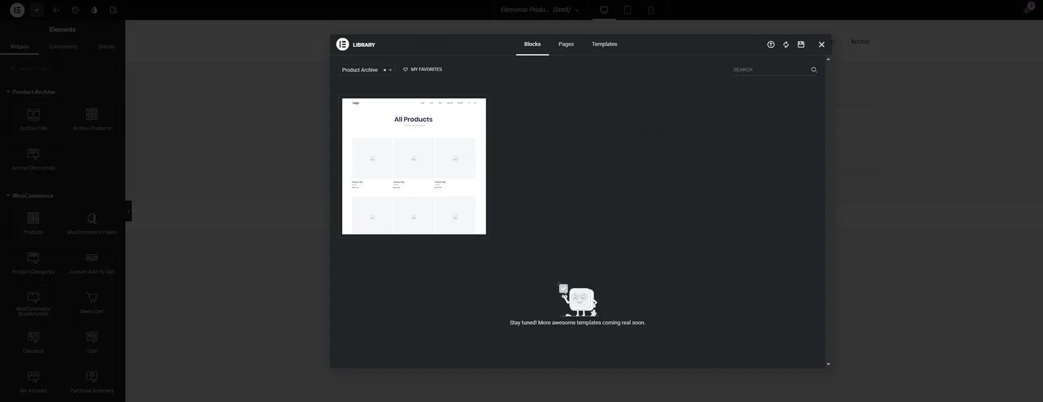Click the Library logo icon in modal
This screenshot has height=402, width=1043.
coord(342,44)
